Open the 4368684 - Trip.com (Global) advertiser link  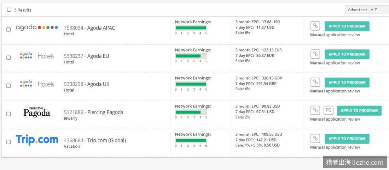point(95,140)
